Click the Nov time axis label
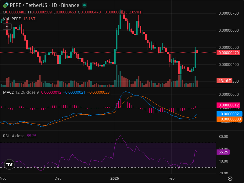 pos(3,178)
